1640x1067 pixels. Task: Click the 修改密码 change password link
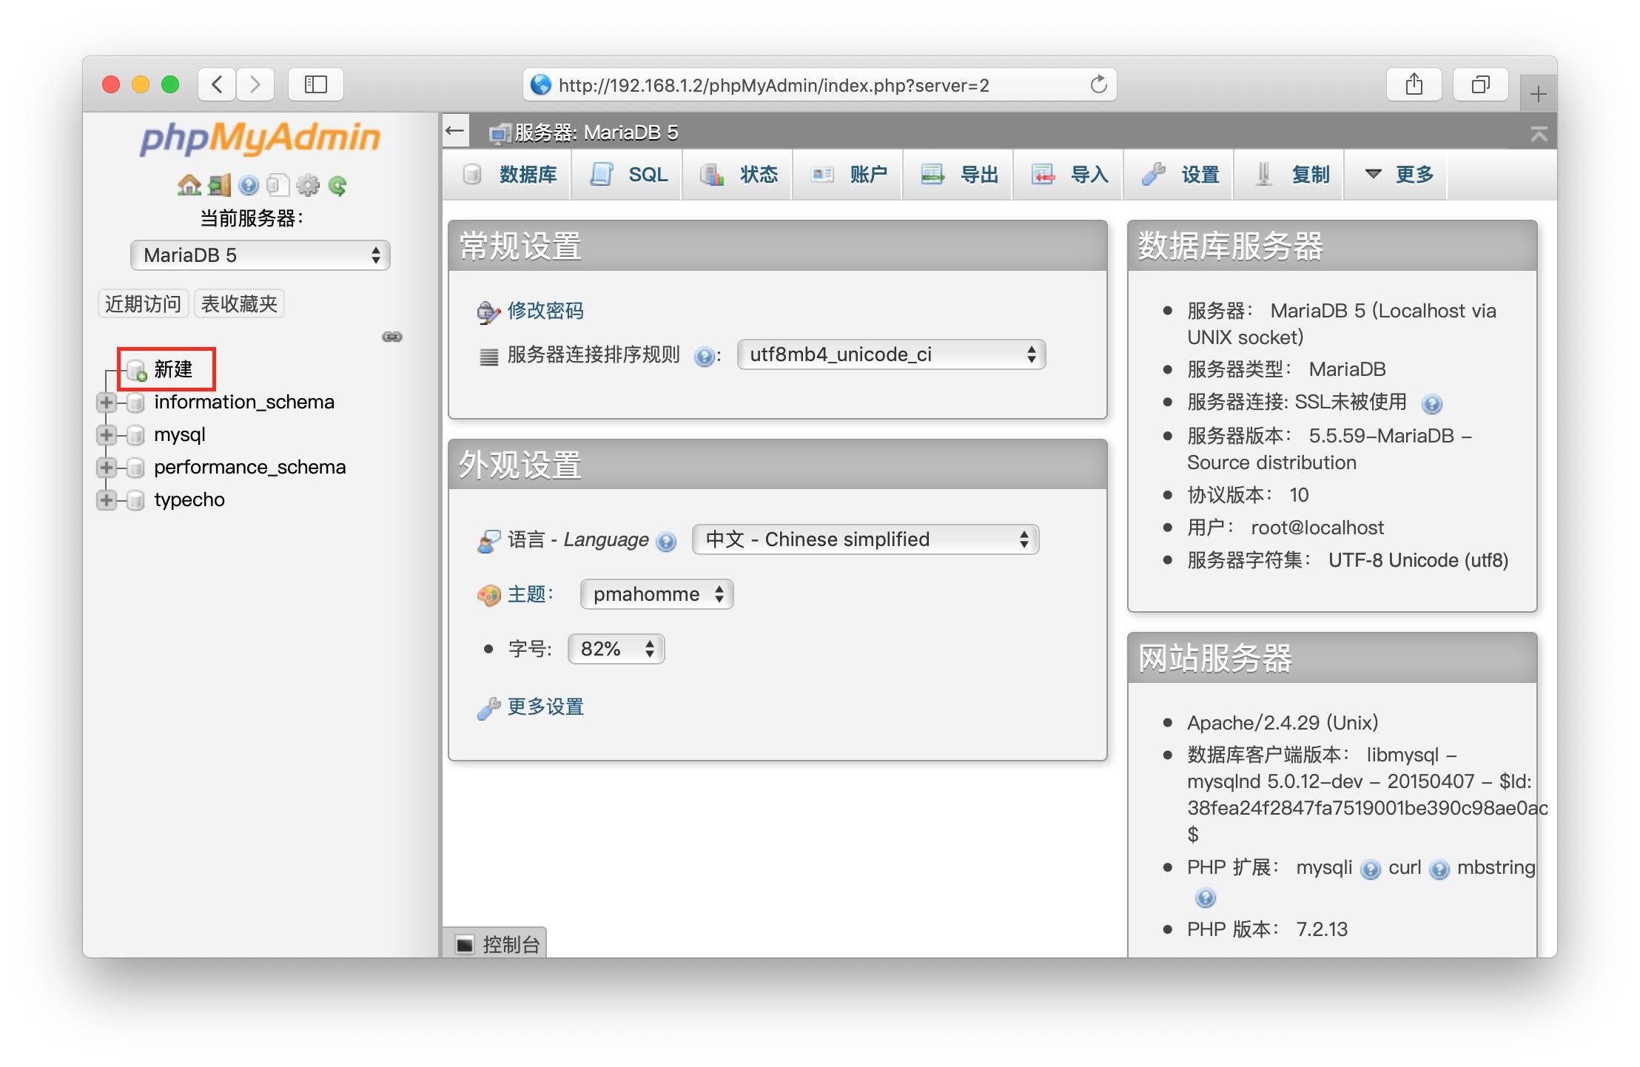click(545, 311)
